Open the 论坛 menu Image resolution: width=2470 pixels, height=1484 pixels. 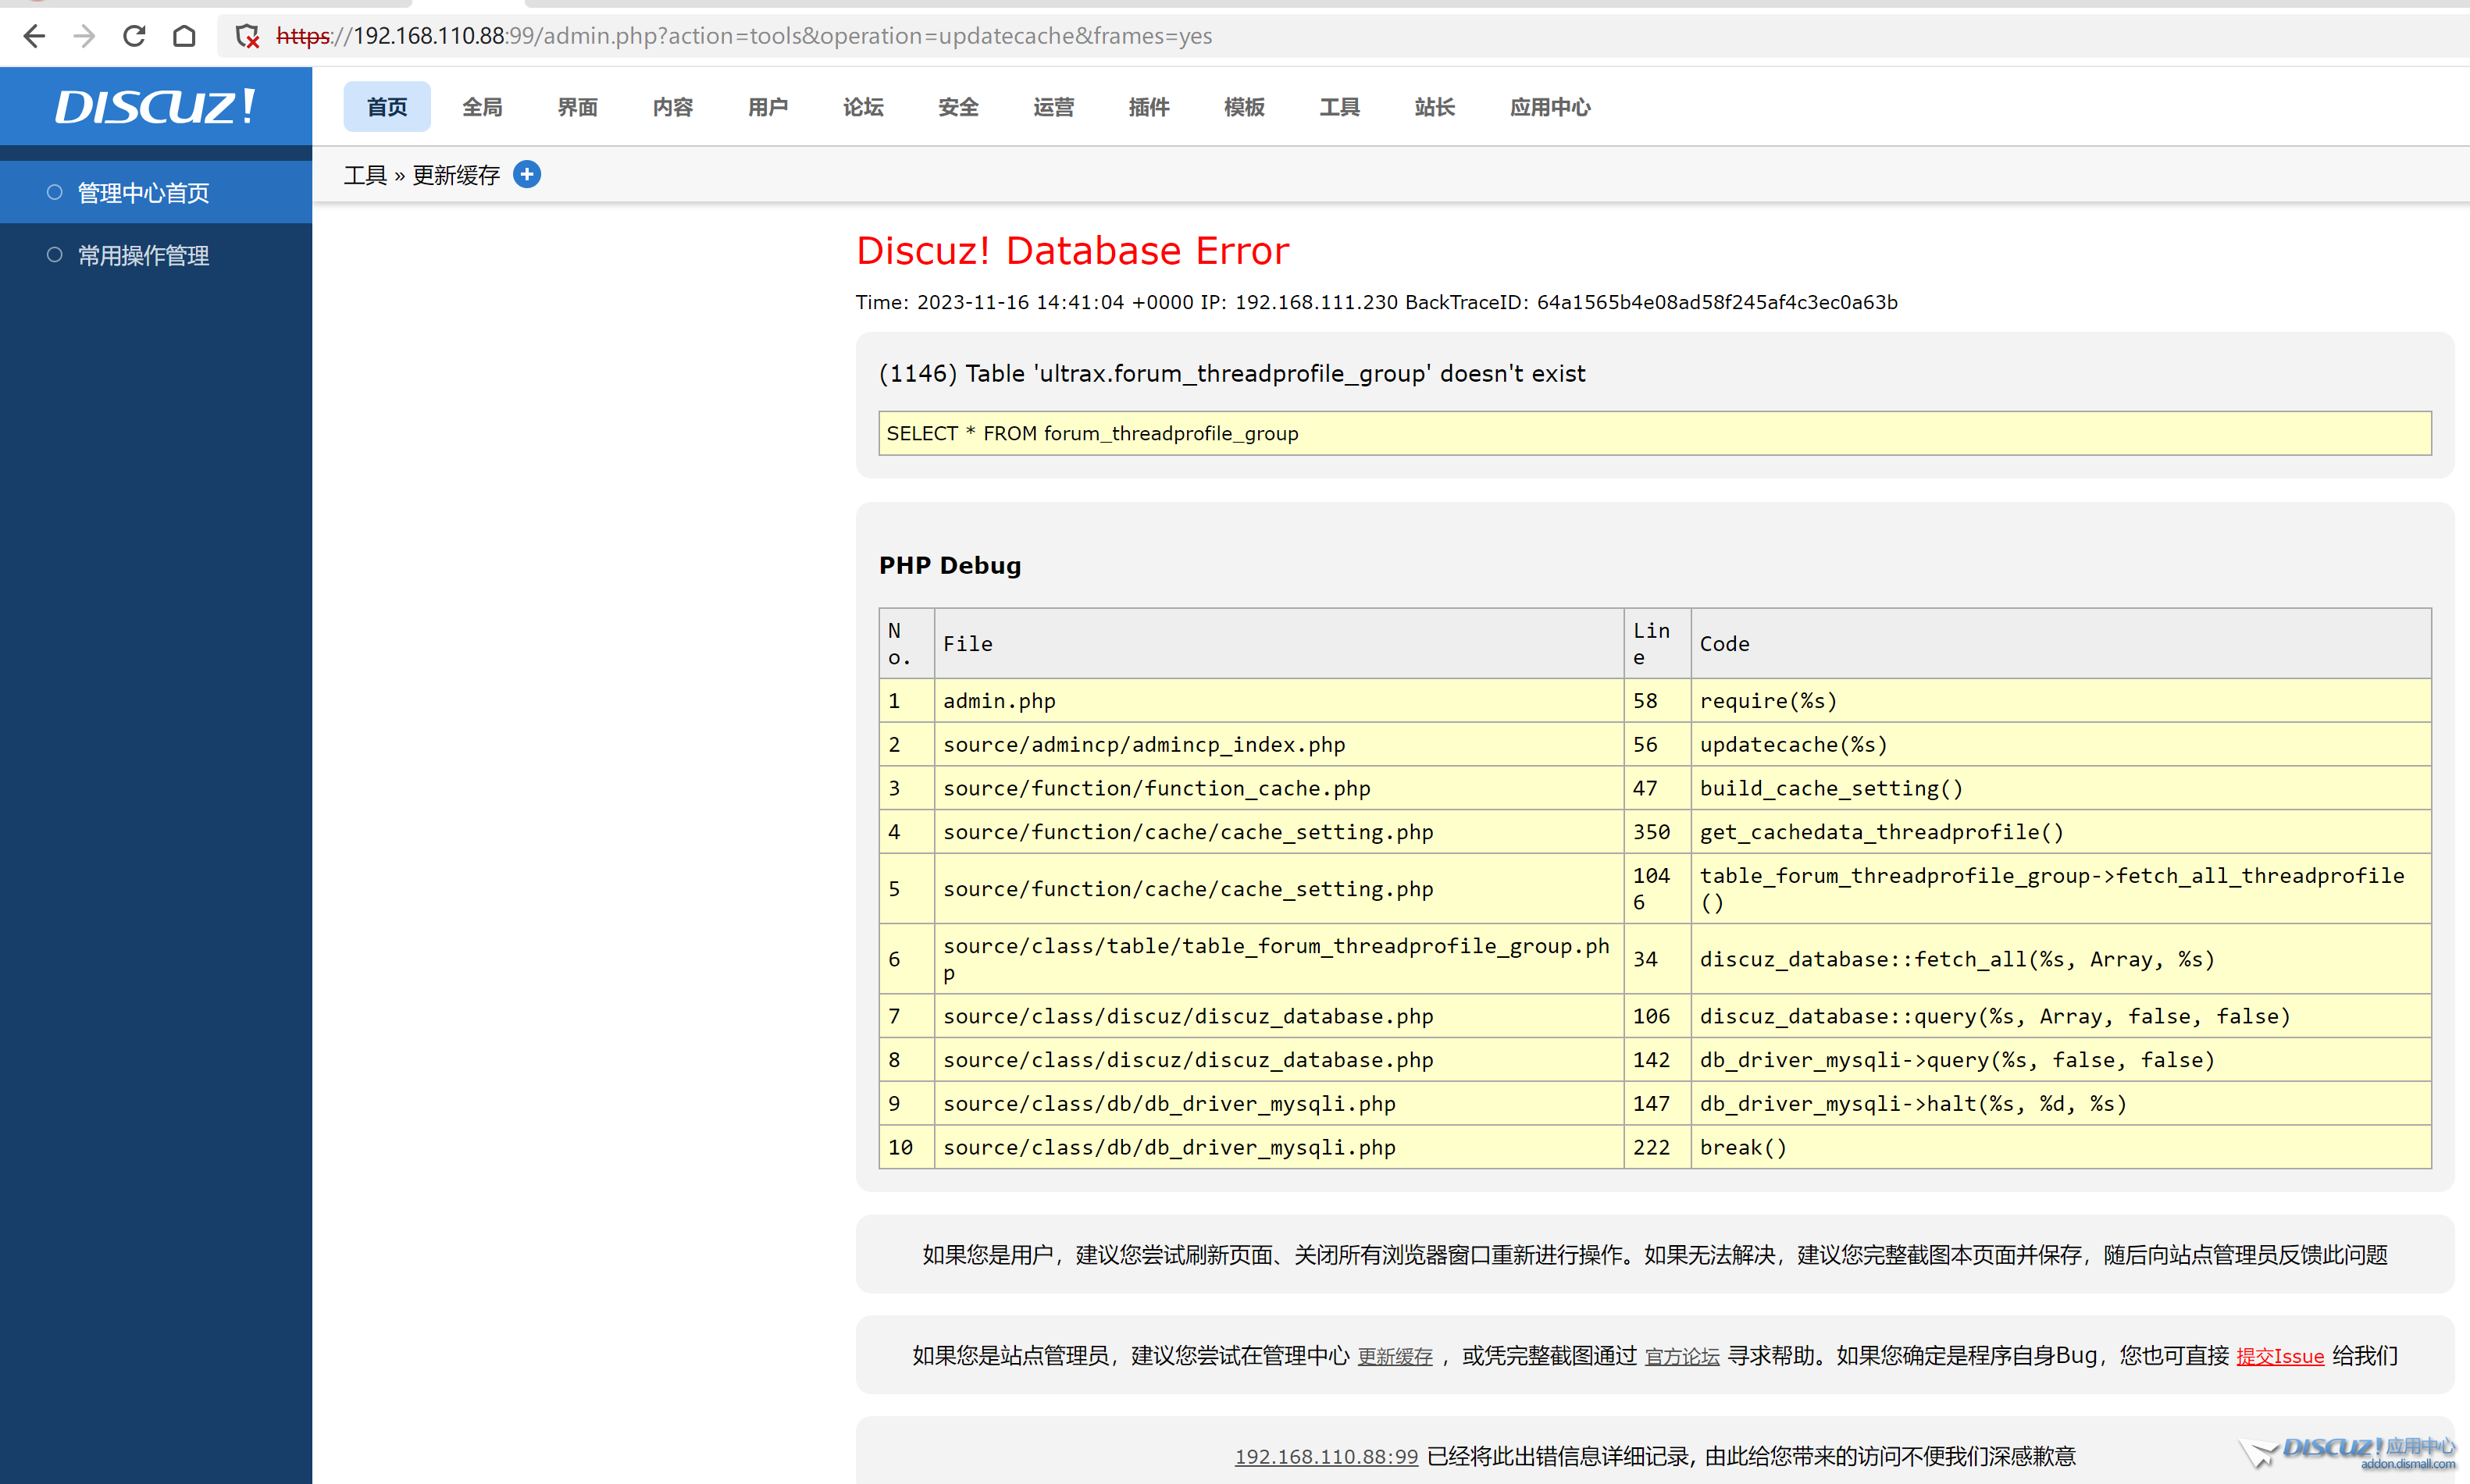click(x=863, y=107)
